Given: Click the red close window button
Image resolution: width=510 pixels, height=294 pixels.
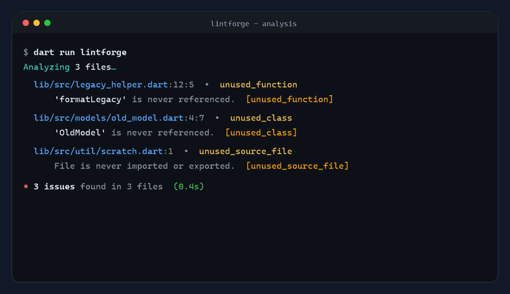Looking at the screenshot, I should 25,23.
